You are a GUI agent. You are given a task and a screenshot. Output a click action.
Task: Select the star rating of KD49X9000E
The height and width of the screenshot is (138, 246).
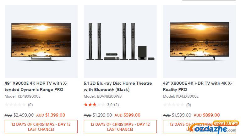(x=15, y=105)
